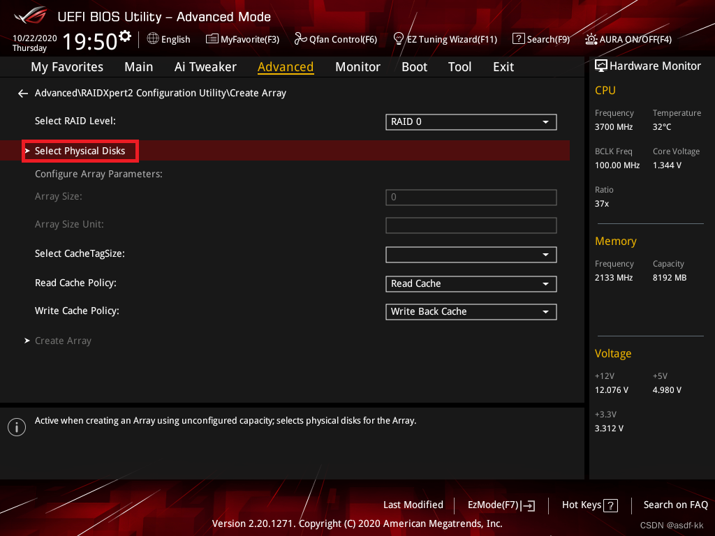
Task: Open the Read Cache Policy dropdown
Action: [x=471, y=284]
